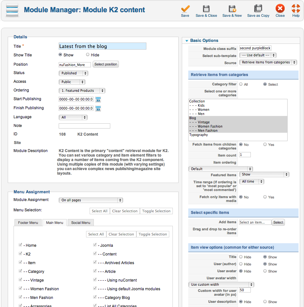Click Main Menu tab's 'Toggle Selection' button

[153, 234]
